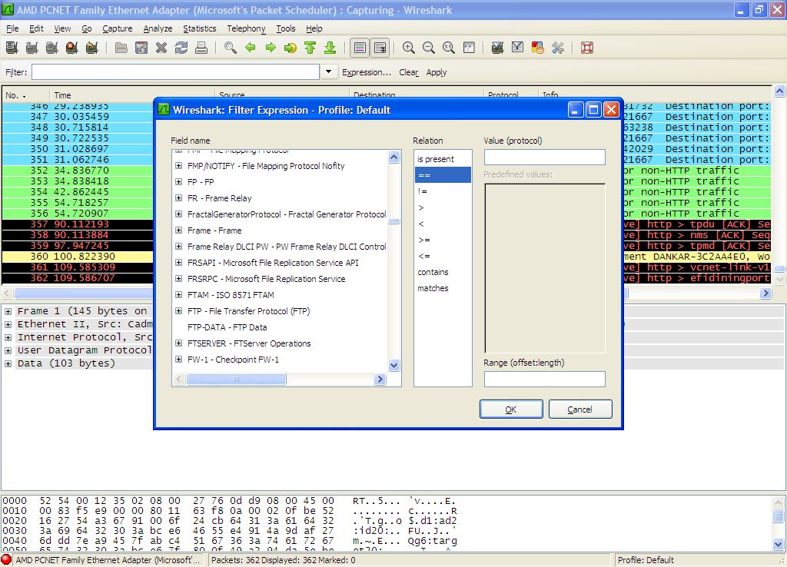Screen dimensions: 787x567
Task: Expand the FP - FP node
Action: [178, 181]
